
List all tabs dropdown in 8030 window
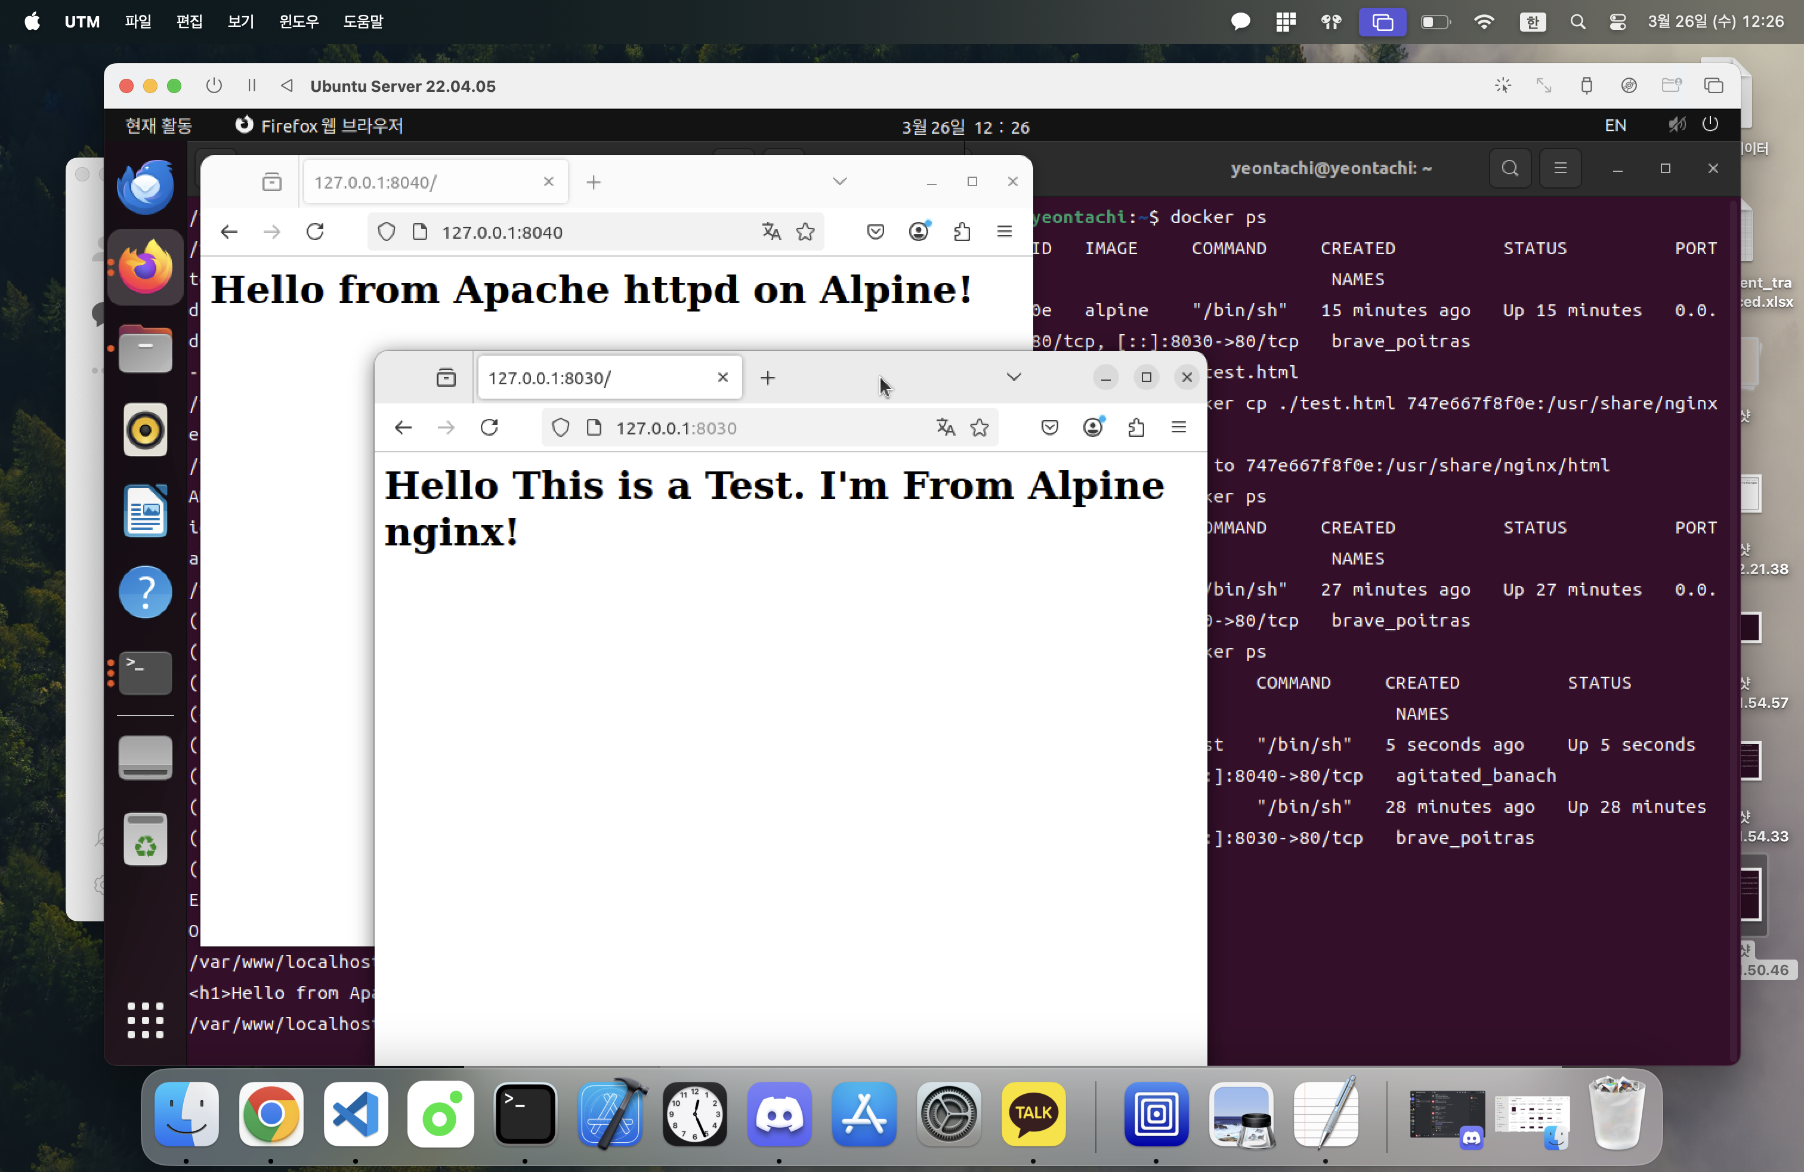1014,378
